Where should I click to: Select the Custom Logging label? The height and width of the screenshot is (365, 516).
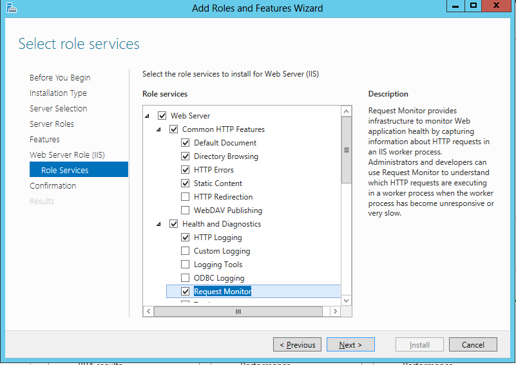click(x=222, y=251)
